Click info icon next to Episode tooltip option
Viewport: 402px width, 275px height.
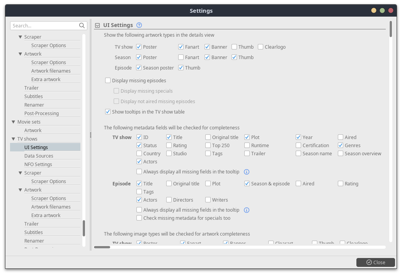(x=247, y=210)
